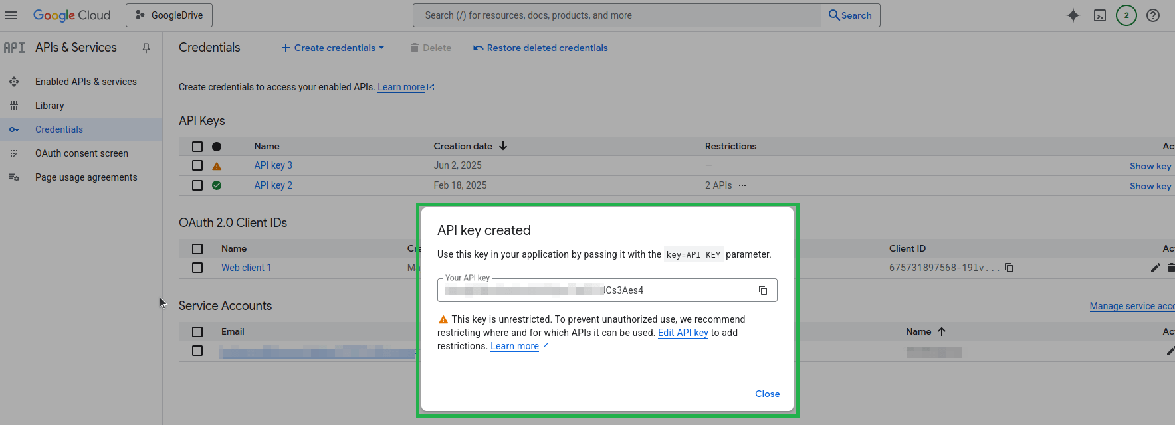The width and height of the screenshot is (1175, 425).
Task: Go to Enabled APIs & services
Action: 86,82
